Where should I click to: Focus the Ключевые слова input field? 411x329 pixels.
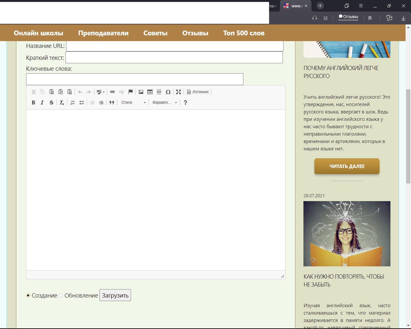click(x=135, y=79)
